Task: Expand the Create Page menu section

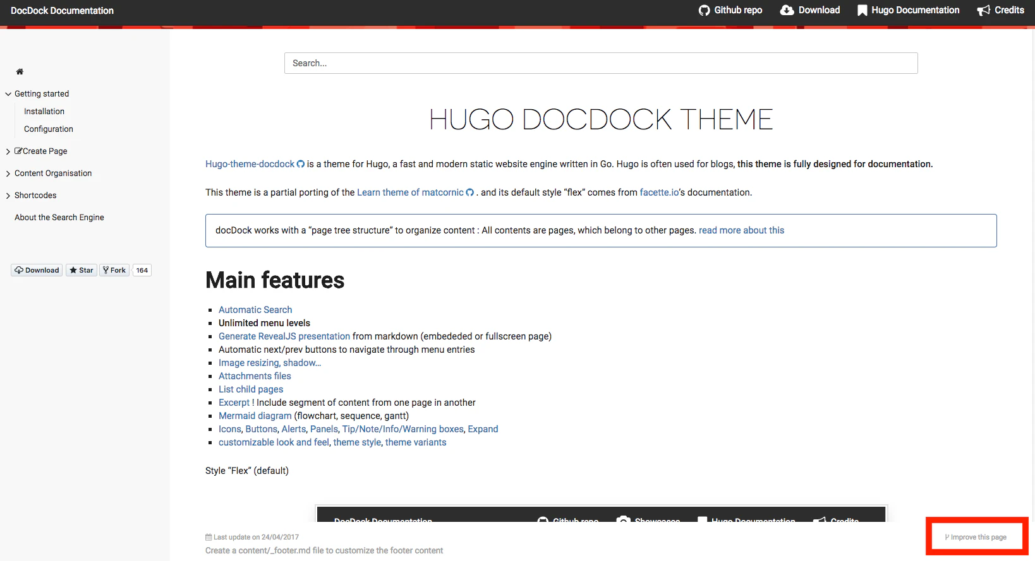Action: pyautogui.click(x=8, y=151)
